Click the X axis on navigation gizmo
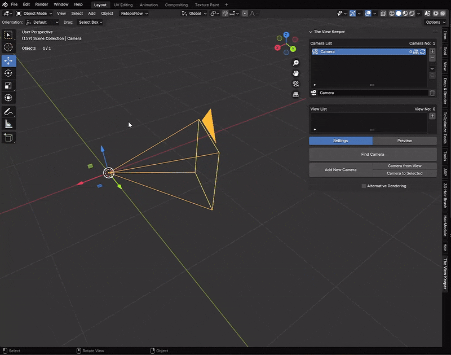 (277, 48)
